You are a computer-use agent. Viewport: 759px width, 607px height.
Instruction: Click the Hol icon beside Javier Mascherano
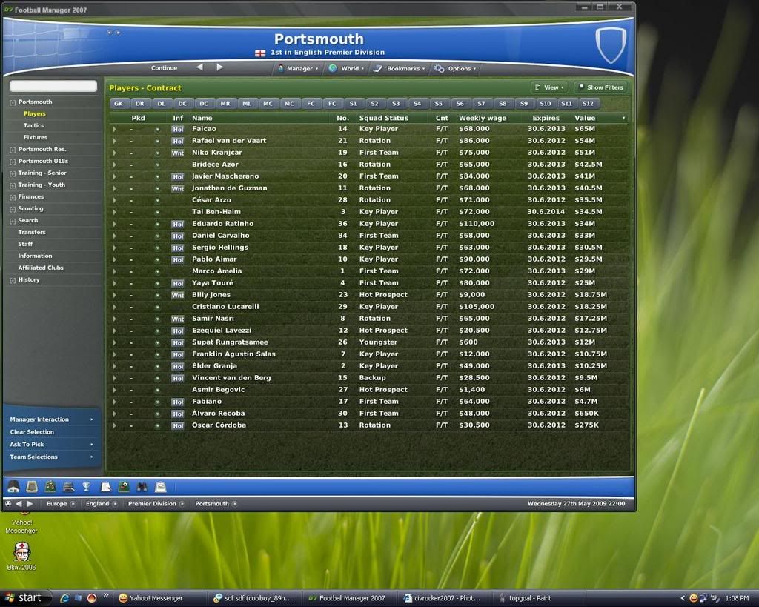pos(178,176)
